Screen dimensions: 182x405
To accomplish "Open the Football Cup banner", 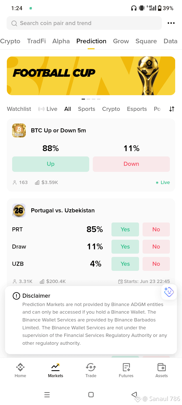I will (x=91, y=76).
